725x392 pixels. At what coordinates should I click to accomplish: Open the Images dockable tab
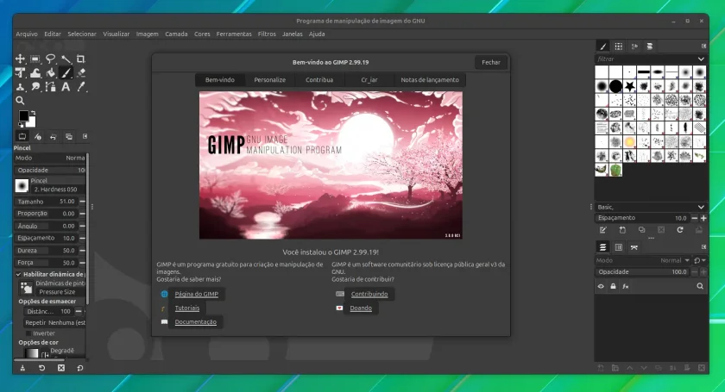pos(68,137)
